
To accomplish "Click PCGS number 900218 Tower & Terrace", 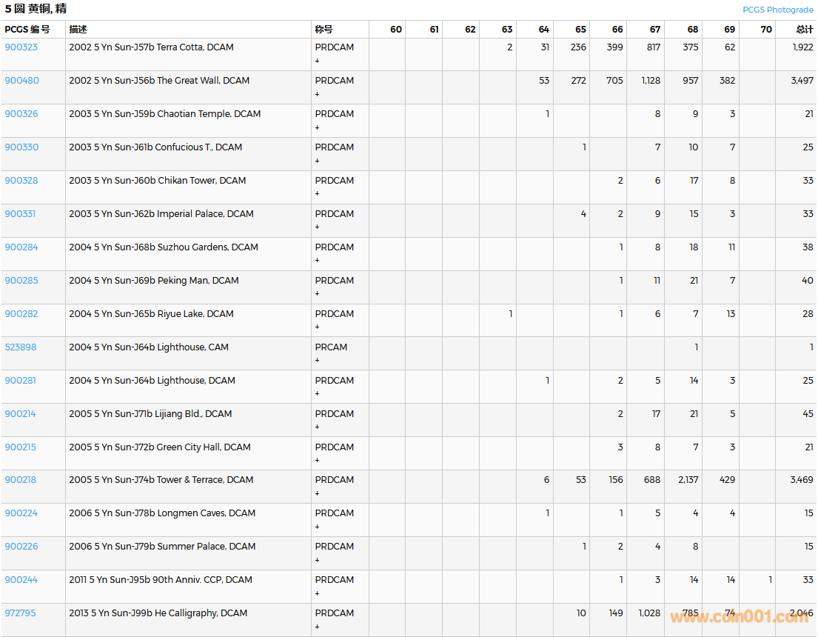I will pyautogui.click(x=21, y=479).
